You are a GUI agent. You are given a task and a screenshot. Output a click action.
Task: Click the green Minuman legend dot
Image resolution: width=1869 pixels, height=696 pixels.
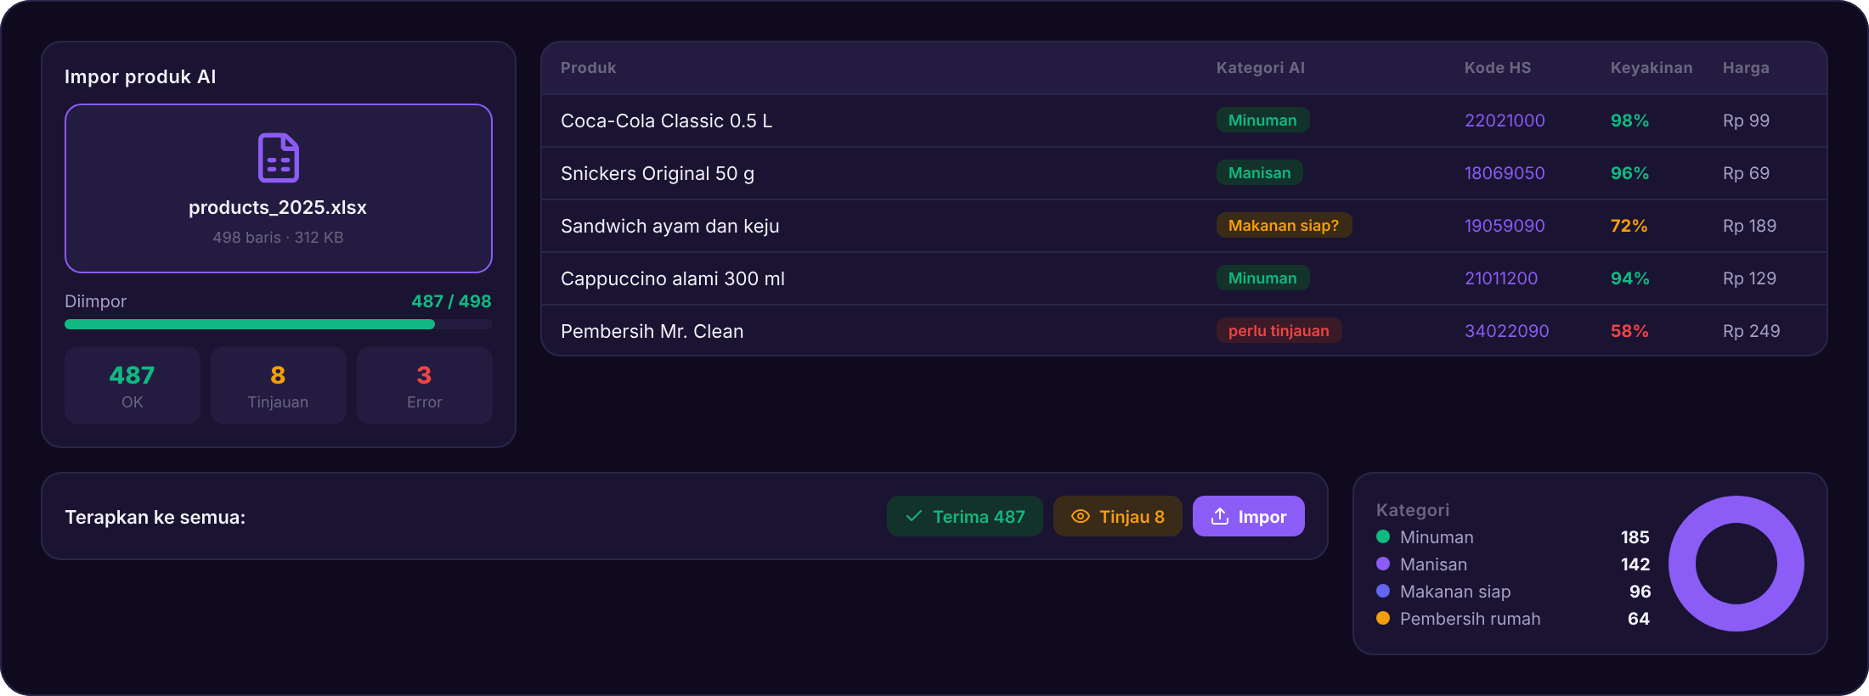1383,536
